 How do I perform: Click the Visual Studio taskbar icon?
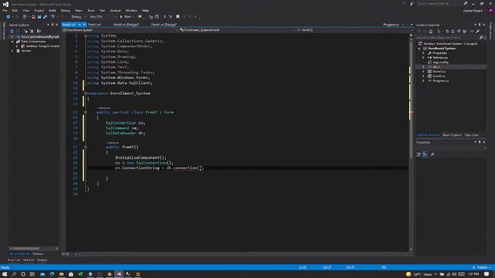pyautogui.click(x=118, y=274)
